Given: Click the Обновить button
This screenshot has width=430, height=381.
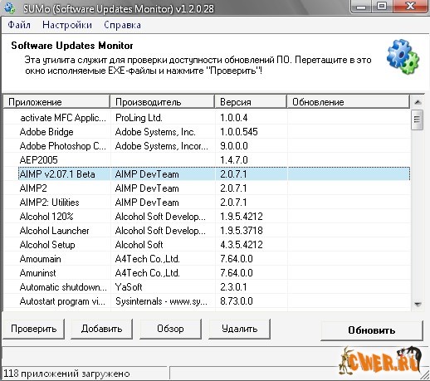Looking at the screenshot, I should coord(372,330).
